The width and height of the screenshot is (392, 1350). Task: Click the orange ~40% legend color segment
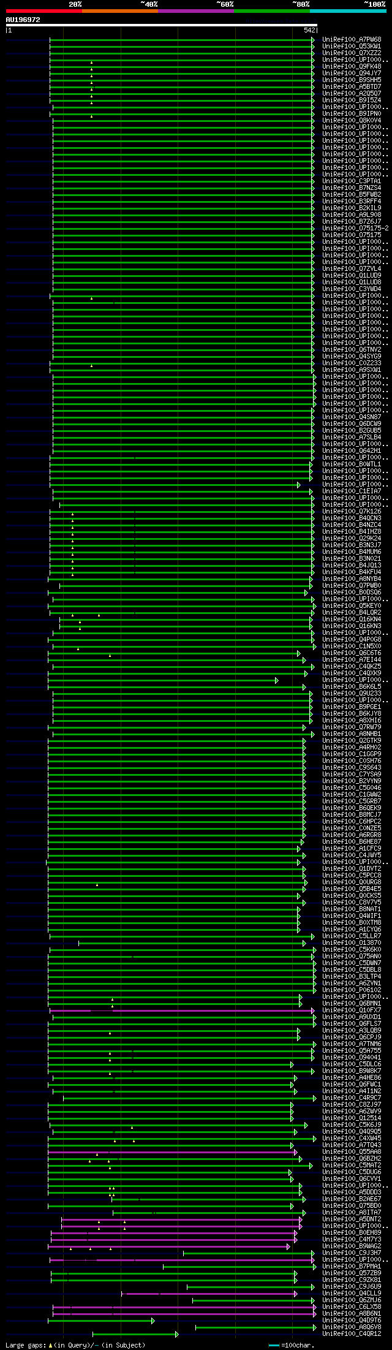click(x=120, y=11)
